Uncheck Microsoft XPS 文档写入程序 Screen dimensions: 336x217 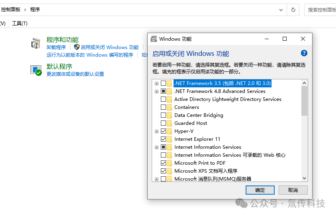point(163,171)
